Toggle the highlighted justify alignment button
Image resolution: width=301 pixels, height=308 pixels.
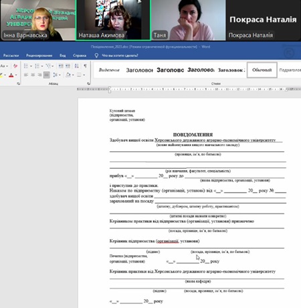click(46, 75)
